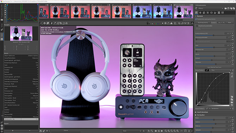The image size is (236, 133).
Task: Show the image info overlay
Action: 44,23
